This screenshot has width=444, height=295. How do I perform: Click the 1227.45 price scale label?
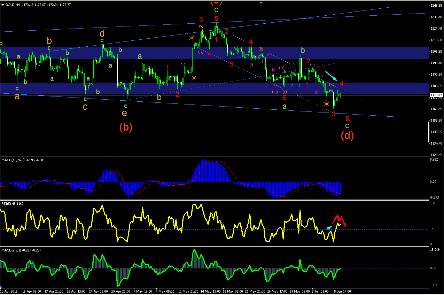[437, 29]
